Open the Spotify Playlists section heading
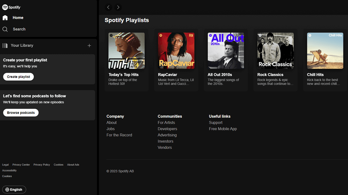The height and width of the screenshot is (195, 348). pos(127,20)
